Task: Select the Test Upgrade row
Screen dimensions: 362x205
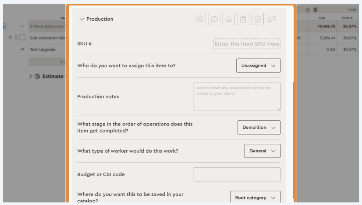Action: (42, 50)
